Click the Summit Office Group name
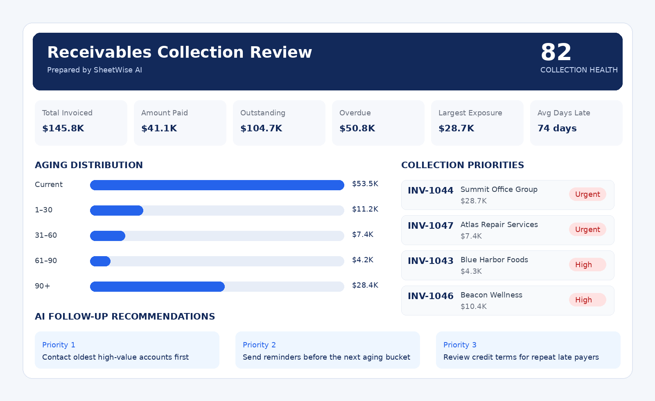Viewport: 655px width, 401px height. (499, 189)
